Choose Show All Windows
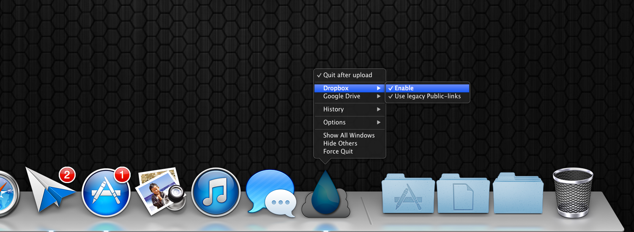 [350, 135]
